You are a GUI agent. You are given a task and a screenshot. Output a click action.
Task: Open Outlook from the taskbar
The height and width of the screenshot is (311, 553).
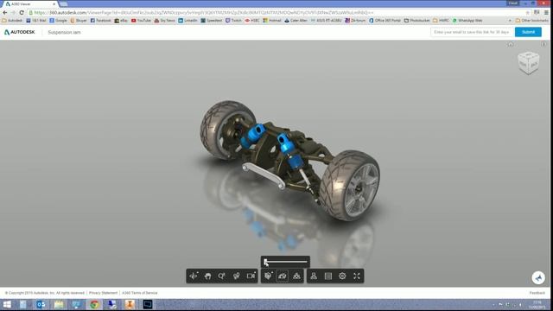click(41, 304)
